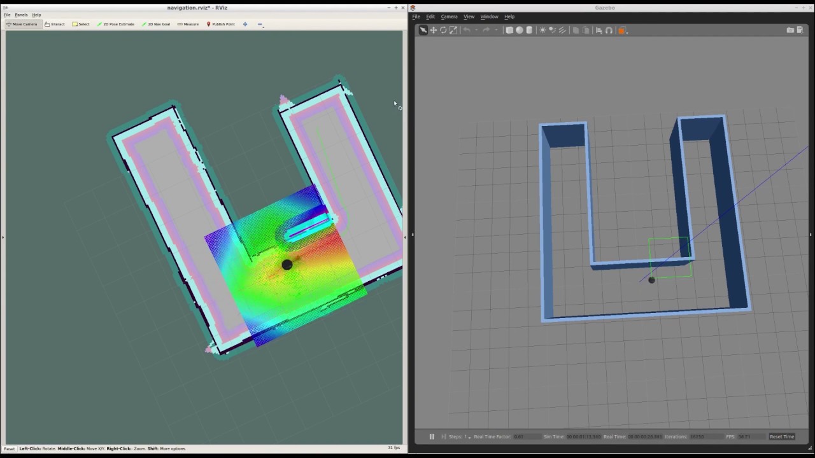The width and height of the screenshot is (815, 458).
Task: Select the 2D Nav Goal tool
Action: pos(155,24)
